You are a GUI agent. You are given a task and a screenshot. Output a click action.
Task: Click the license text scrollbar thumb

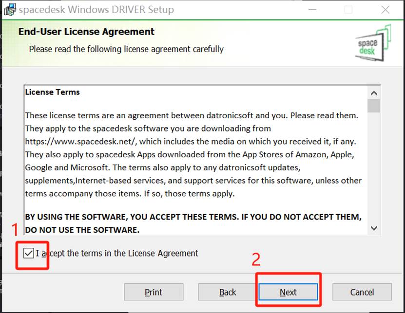pyautogui.click(x=374, y=106)
